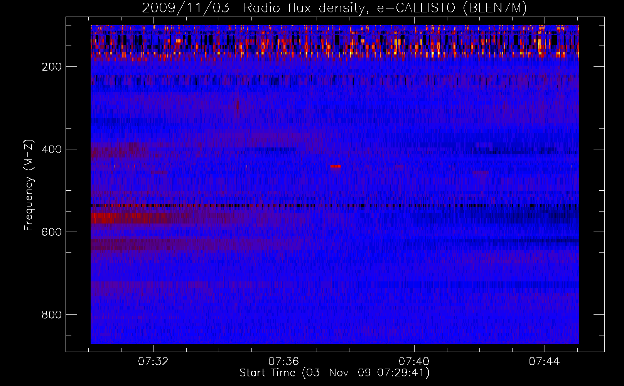Click the 600 frequency tick label
This screenshot has height=386, width=624.
click(52, 232)
